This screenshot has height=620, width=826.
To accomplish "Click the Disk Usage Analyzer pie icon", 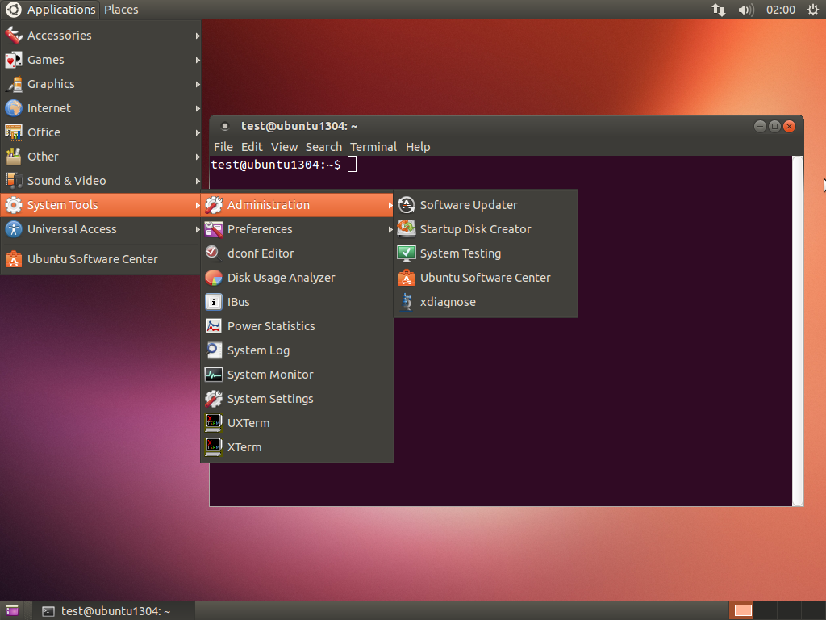I will (213, 278).
